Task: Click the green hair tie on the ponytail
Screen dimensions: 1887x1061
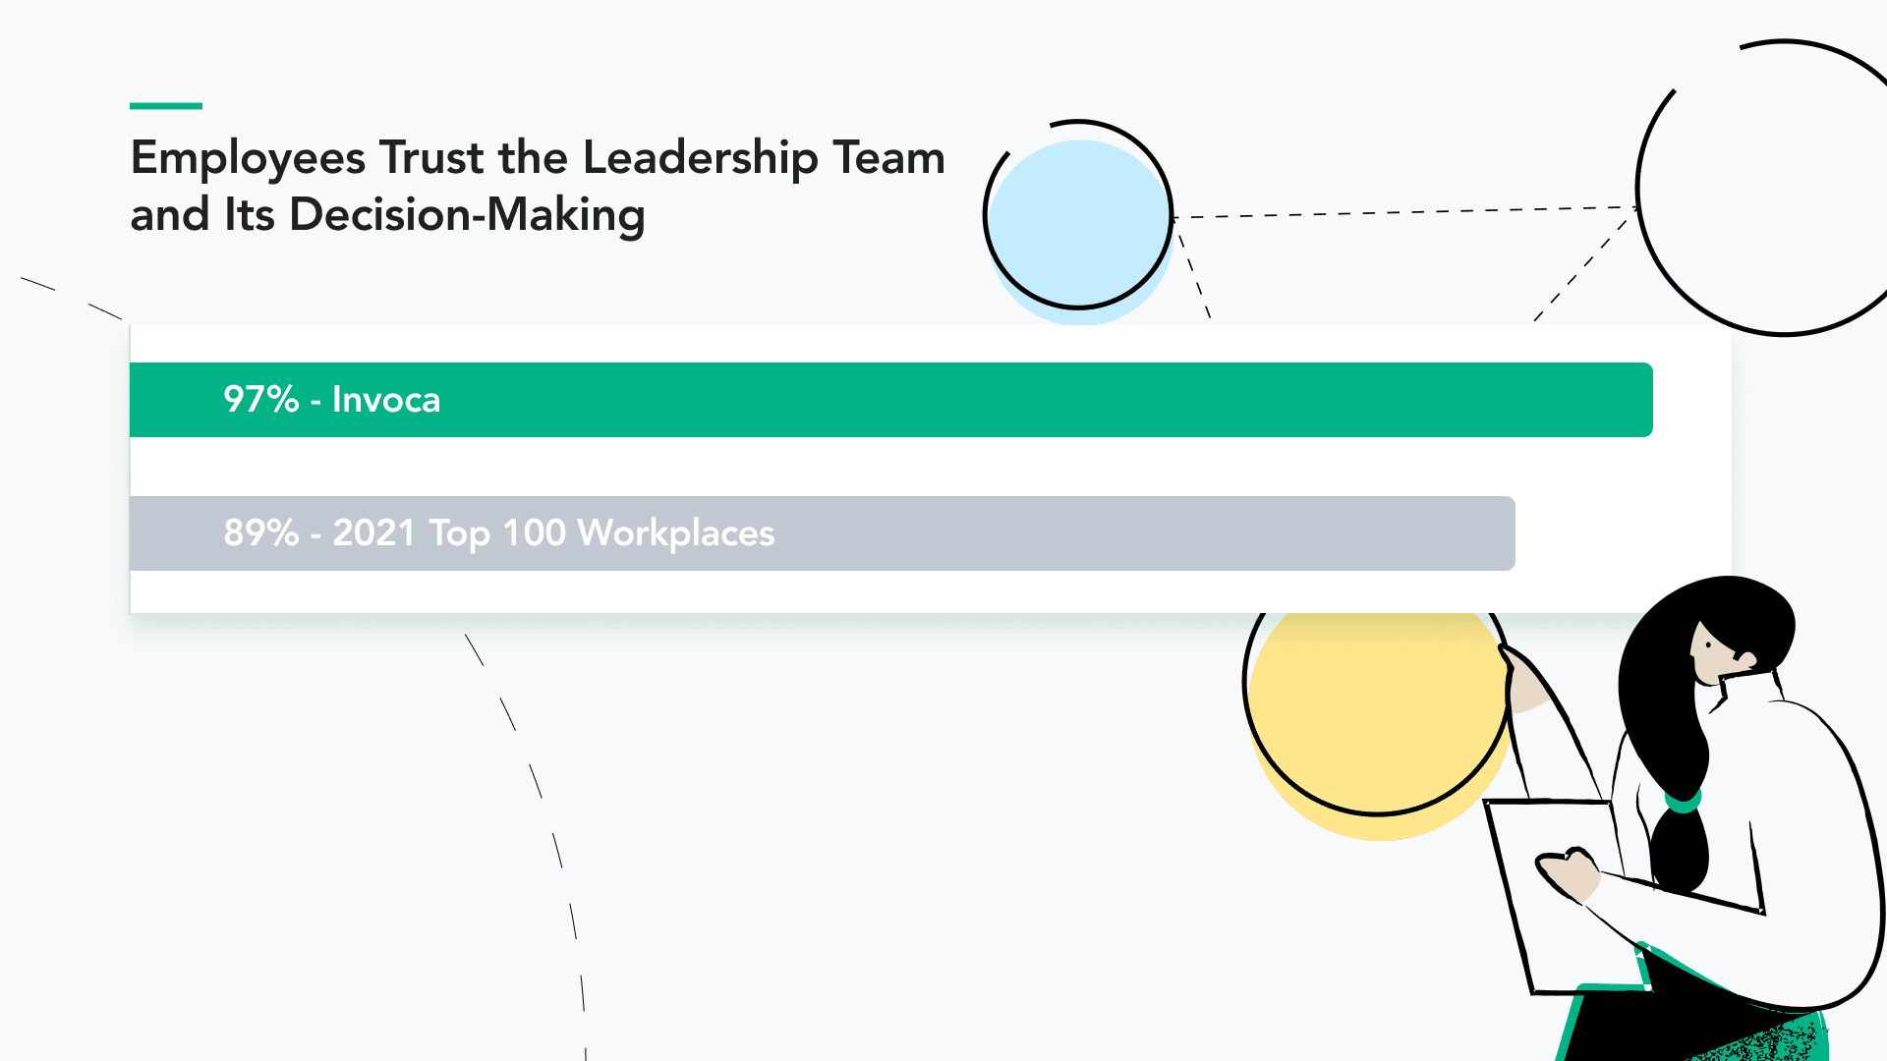Action: 1683,801
